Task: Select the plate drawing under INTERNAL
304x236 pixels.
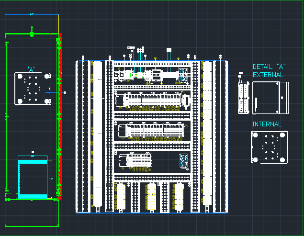Action: point(269,147)
